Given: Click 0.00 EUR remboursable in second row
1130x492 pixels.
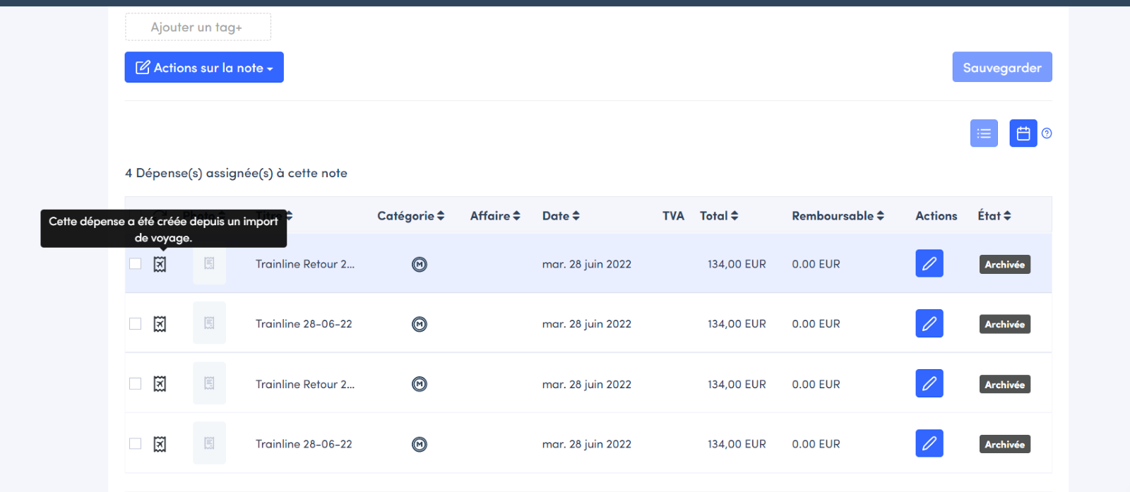Looking at the screenshot, I should [816, 324].
